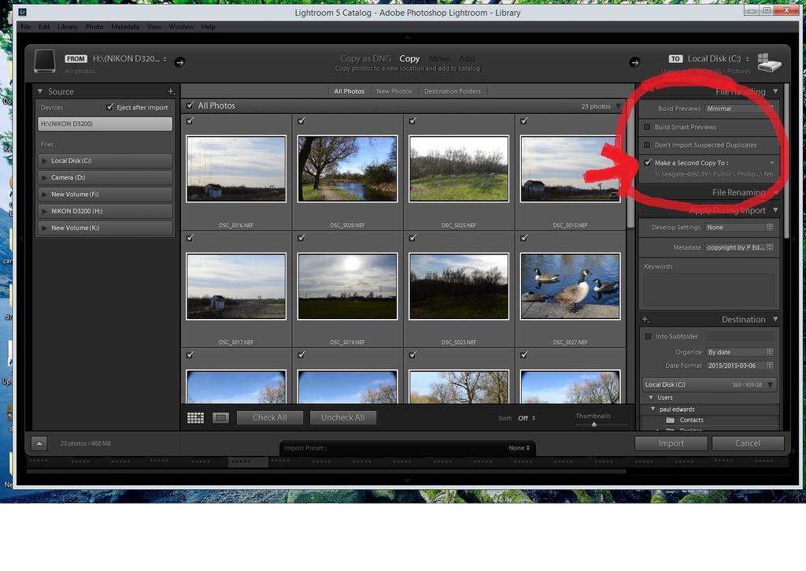The height and width of the screenshot is (571, 806).
Task: Enable Don't Import Suspected Duplicates
Action: point(647,145)
